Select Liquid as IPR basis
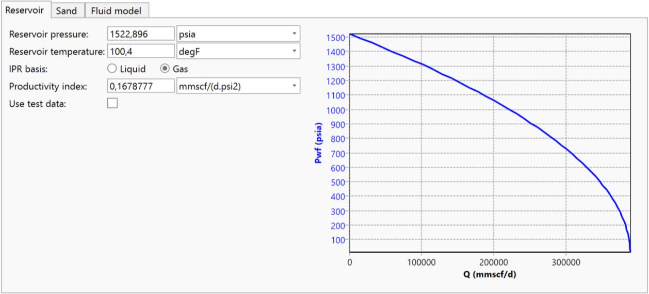The image size is (649, 294). 112,69
